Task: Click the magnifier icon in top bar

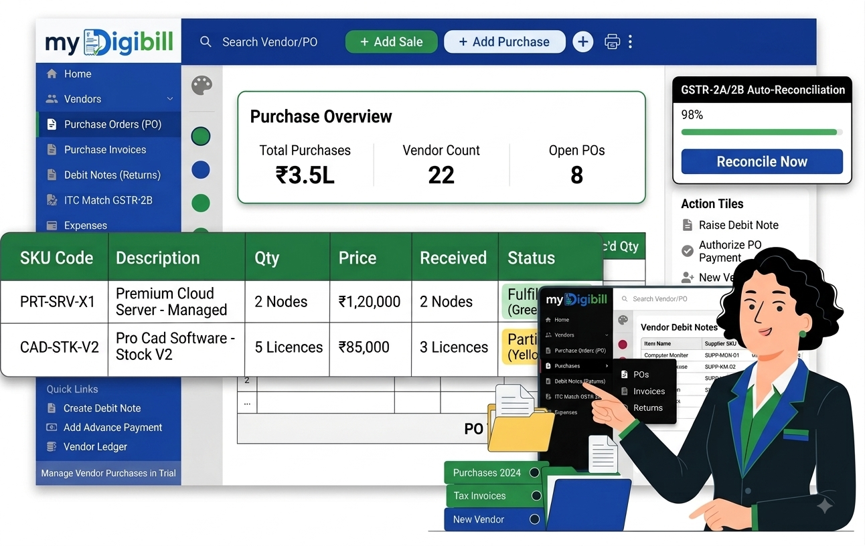Action: [x=206, y=41]
